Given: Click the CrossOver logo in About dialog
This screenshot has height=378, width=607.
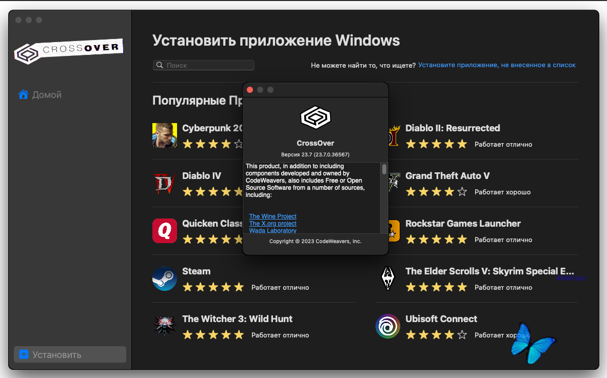Looking at the screenshot, I should (x=316, y=117).
